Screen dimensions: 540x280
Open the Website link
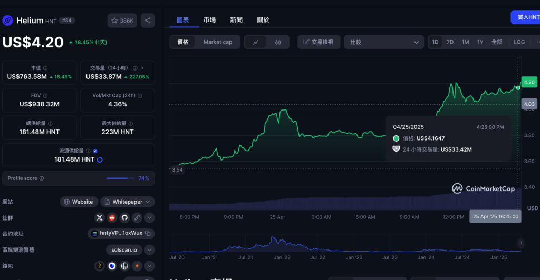pos(78,202)
